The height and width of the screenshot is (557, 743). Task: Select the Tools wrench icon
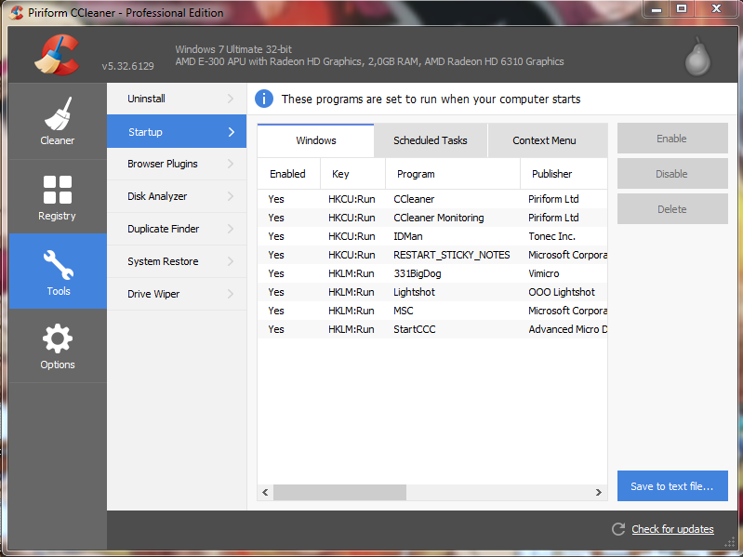59,265
